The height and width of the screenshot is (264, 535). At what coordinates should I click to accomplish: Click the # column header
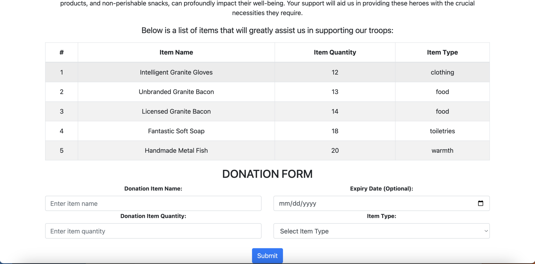[61, 52]
